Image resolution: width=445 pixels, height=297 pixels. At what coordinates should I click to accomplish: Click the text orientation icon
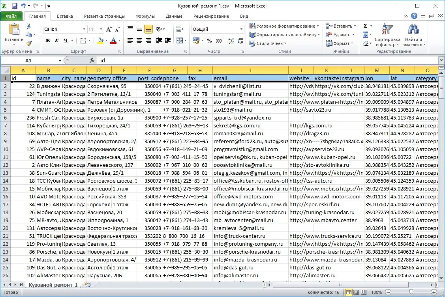[x=159, y=29]
